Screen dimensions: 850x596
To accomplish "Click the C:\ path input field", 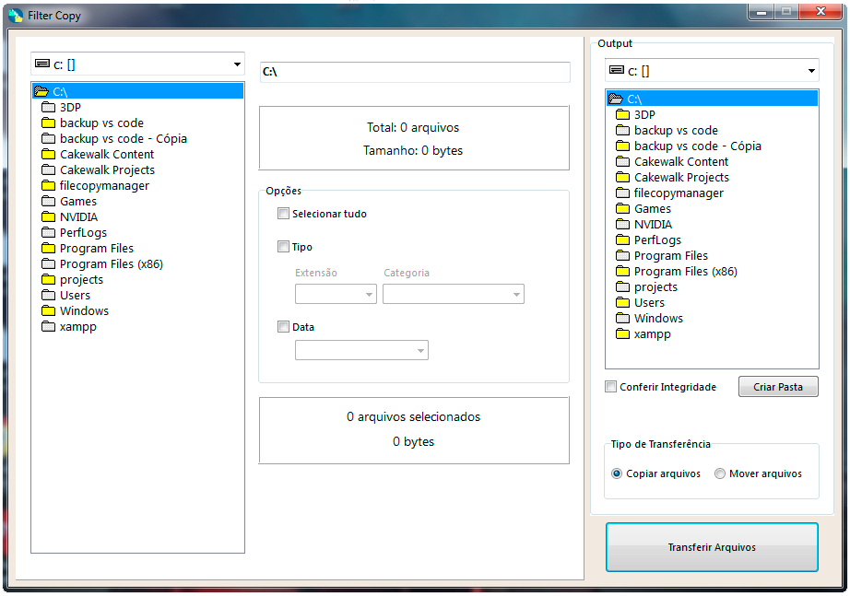I will pyautogui.click(x=415, y=72).
